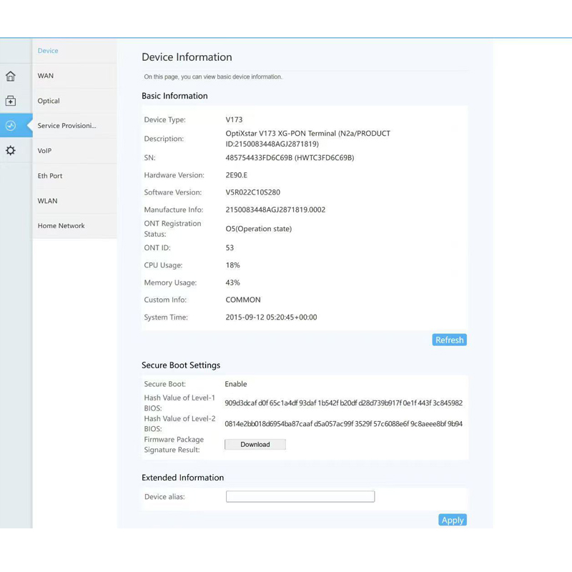Click the Level-1 BIOS hash value
The width and height of the screenshot is (572, 572).
tap(343, 403)
